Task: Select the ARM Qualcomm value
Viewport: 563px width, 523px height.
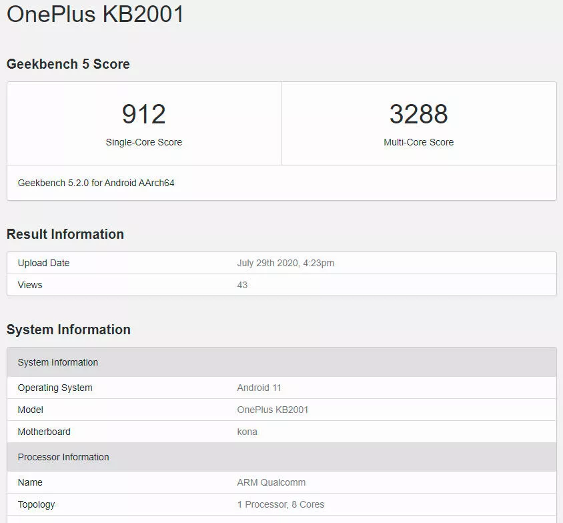Action: pos(271,482)
